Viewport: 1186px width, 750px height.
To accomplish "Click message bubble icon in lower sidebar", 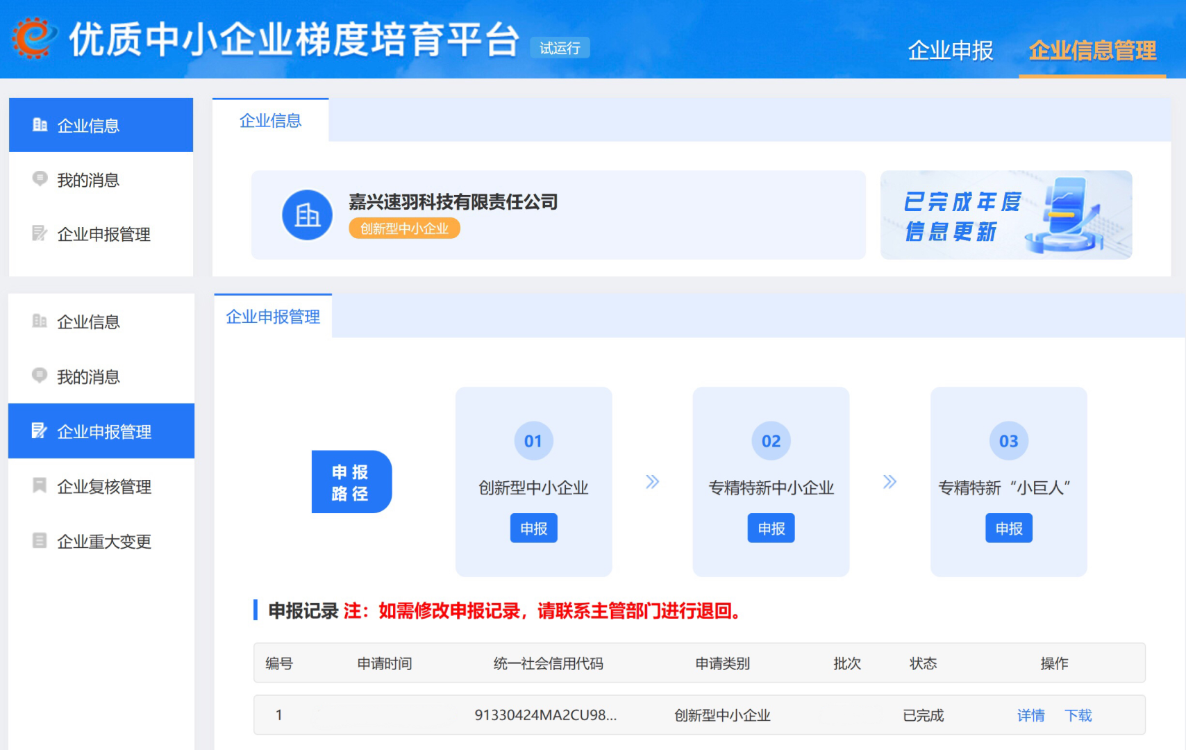I will click(40, 375).
